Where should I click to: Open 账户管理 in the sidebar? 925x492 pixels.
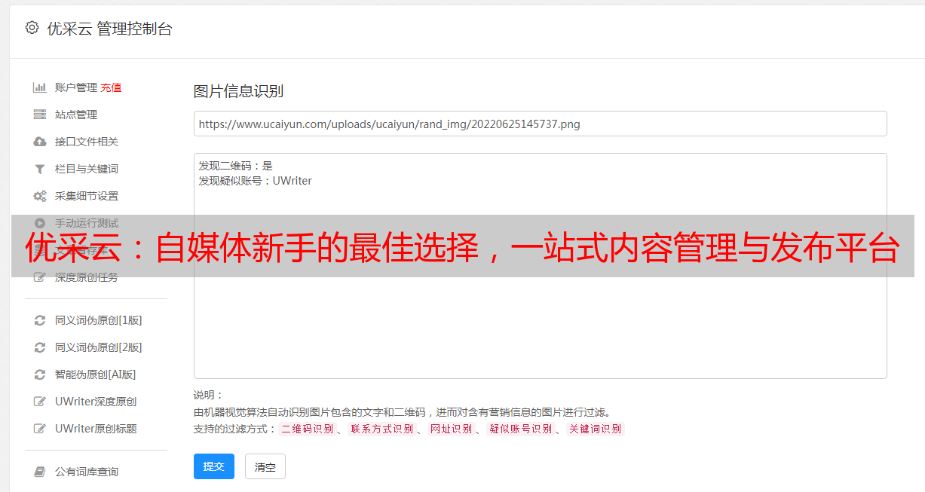pyautogui.click(x=76, y=87)
